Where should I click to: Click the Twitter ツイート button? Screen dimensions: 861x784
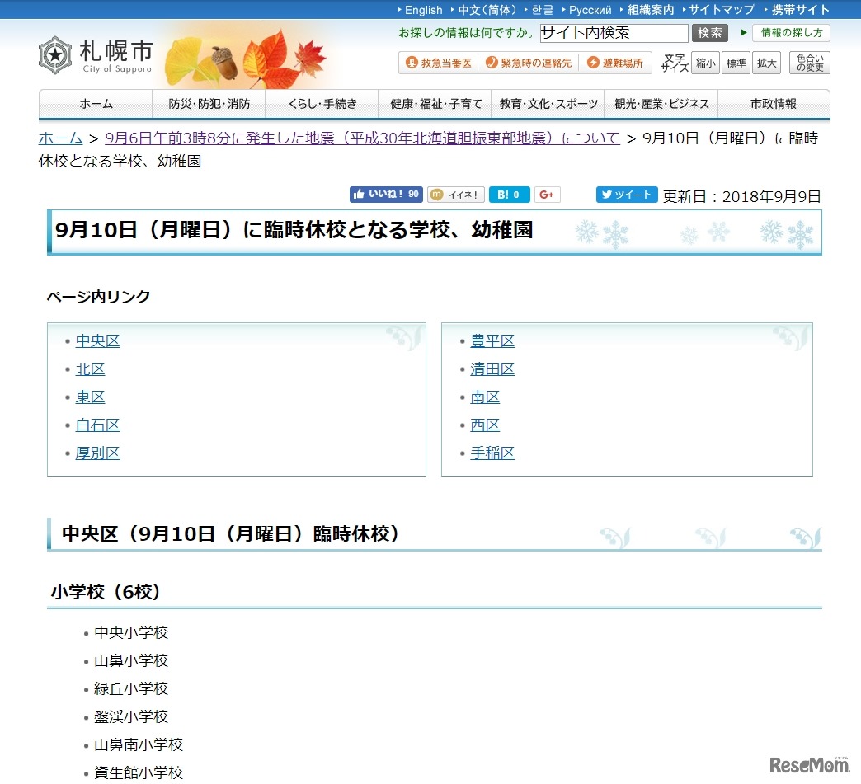pyautogui.click(x=627, y=195)
